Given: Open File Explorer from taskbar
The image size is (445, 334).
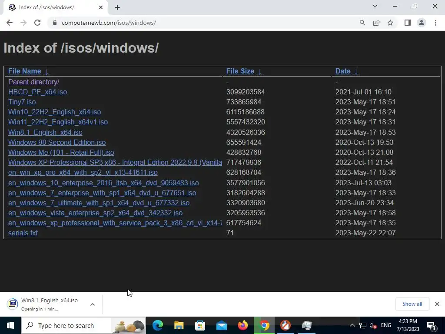Looking at the screenshot, I should coord(179,325).
